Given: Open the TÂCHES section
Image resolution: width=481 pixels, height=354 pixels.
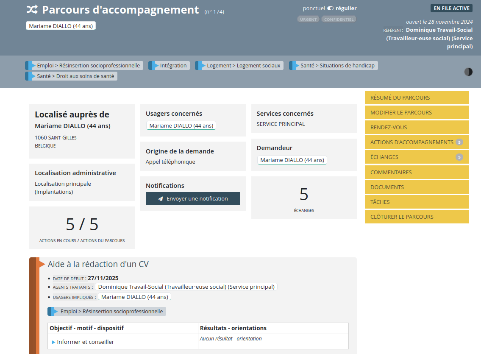Looking at the screenshot, I should (x=417, y=202).
